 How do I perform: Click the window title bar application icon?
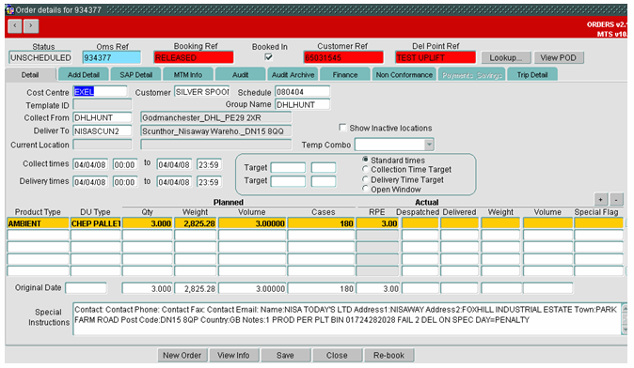[9, 9]
